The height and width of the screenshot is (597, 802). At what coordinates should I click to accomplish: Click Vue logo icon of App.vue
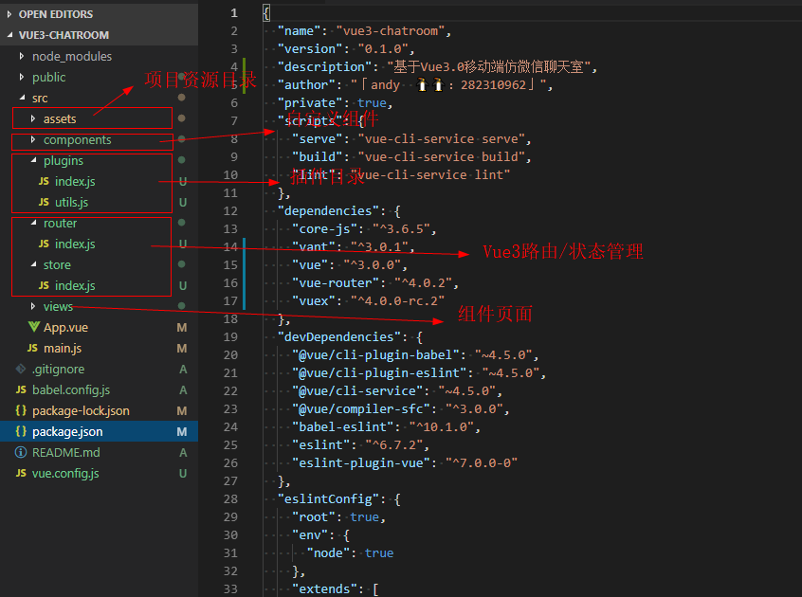click(34, 327)
